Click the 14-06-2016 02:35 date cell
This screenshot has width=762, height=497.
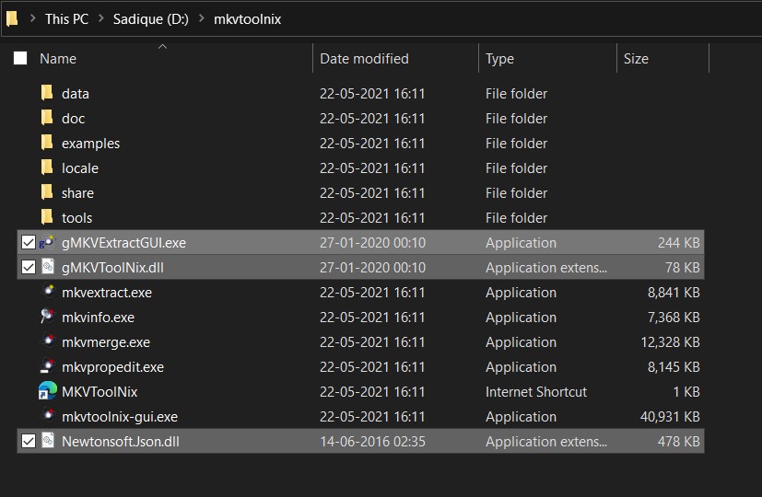pyautogui.click(x=372, y=442)
